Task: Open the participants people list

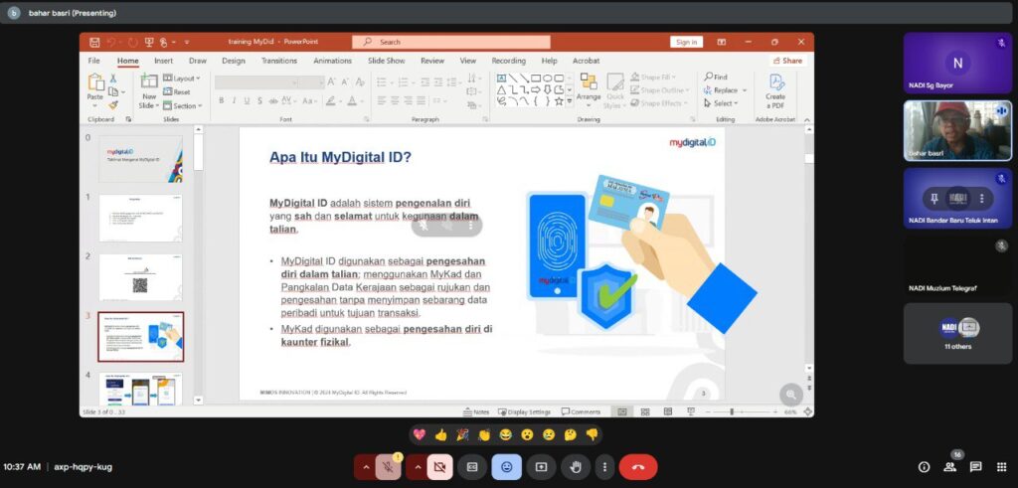Action: pos(949,467)
